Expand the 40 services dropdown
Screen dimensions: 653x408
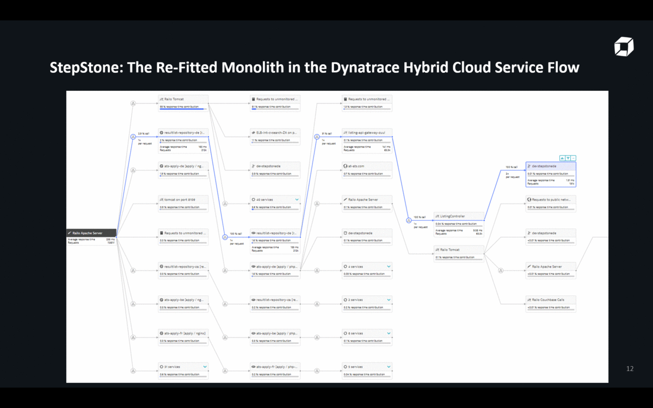coord(297,200)
